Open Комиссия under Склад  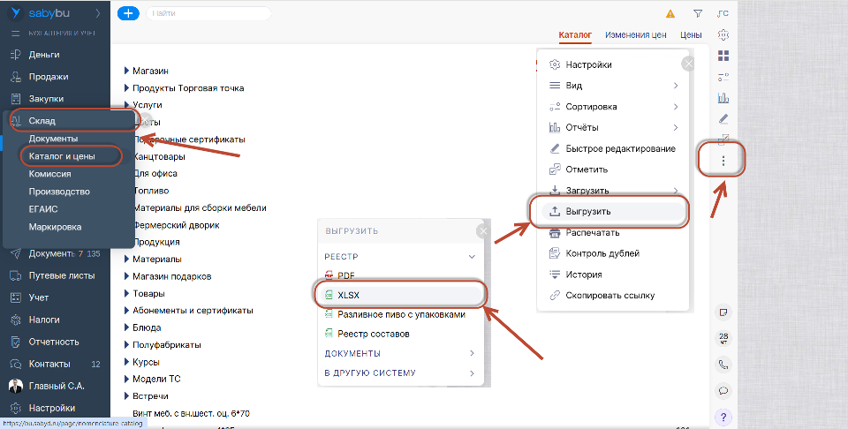point(49,174)
